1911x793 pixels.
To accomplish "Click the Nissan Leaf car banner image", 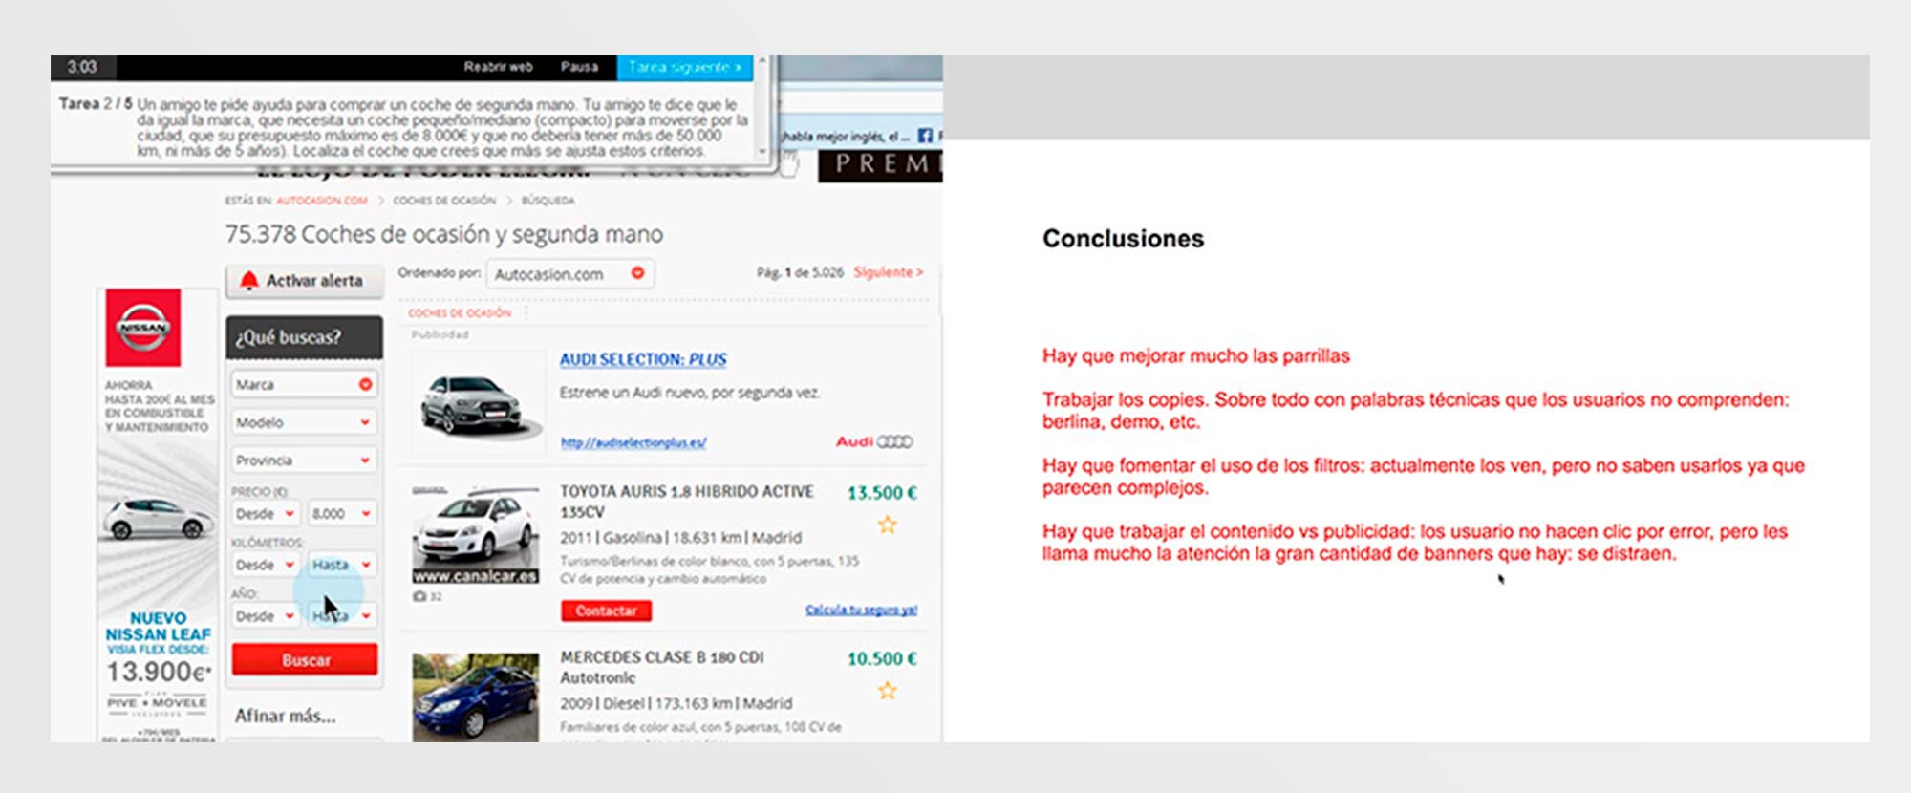I will tap(158, 520).
